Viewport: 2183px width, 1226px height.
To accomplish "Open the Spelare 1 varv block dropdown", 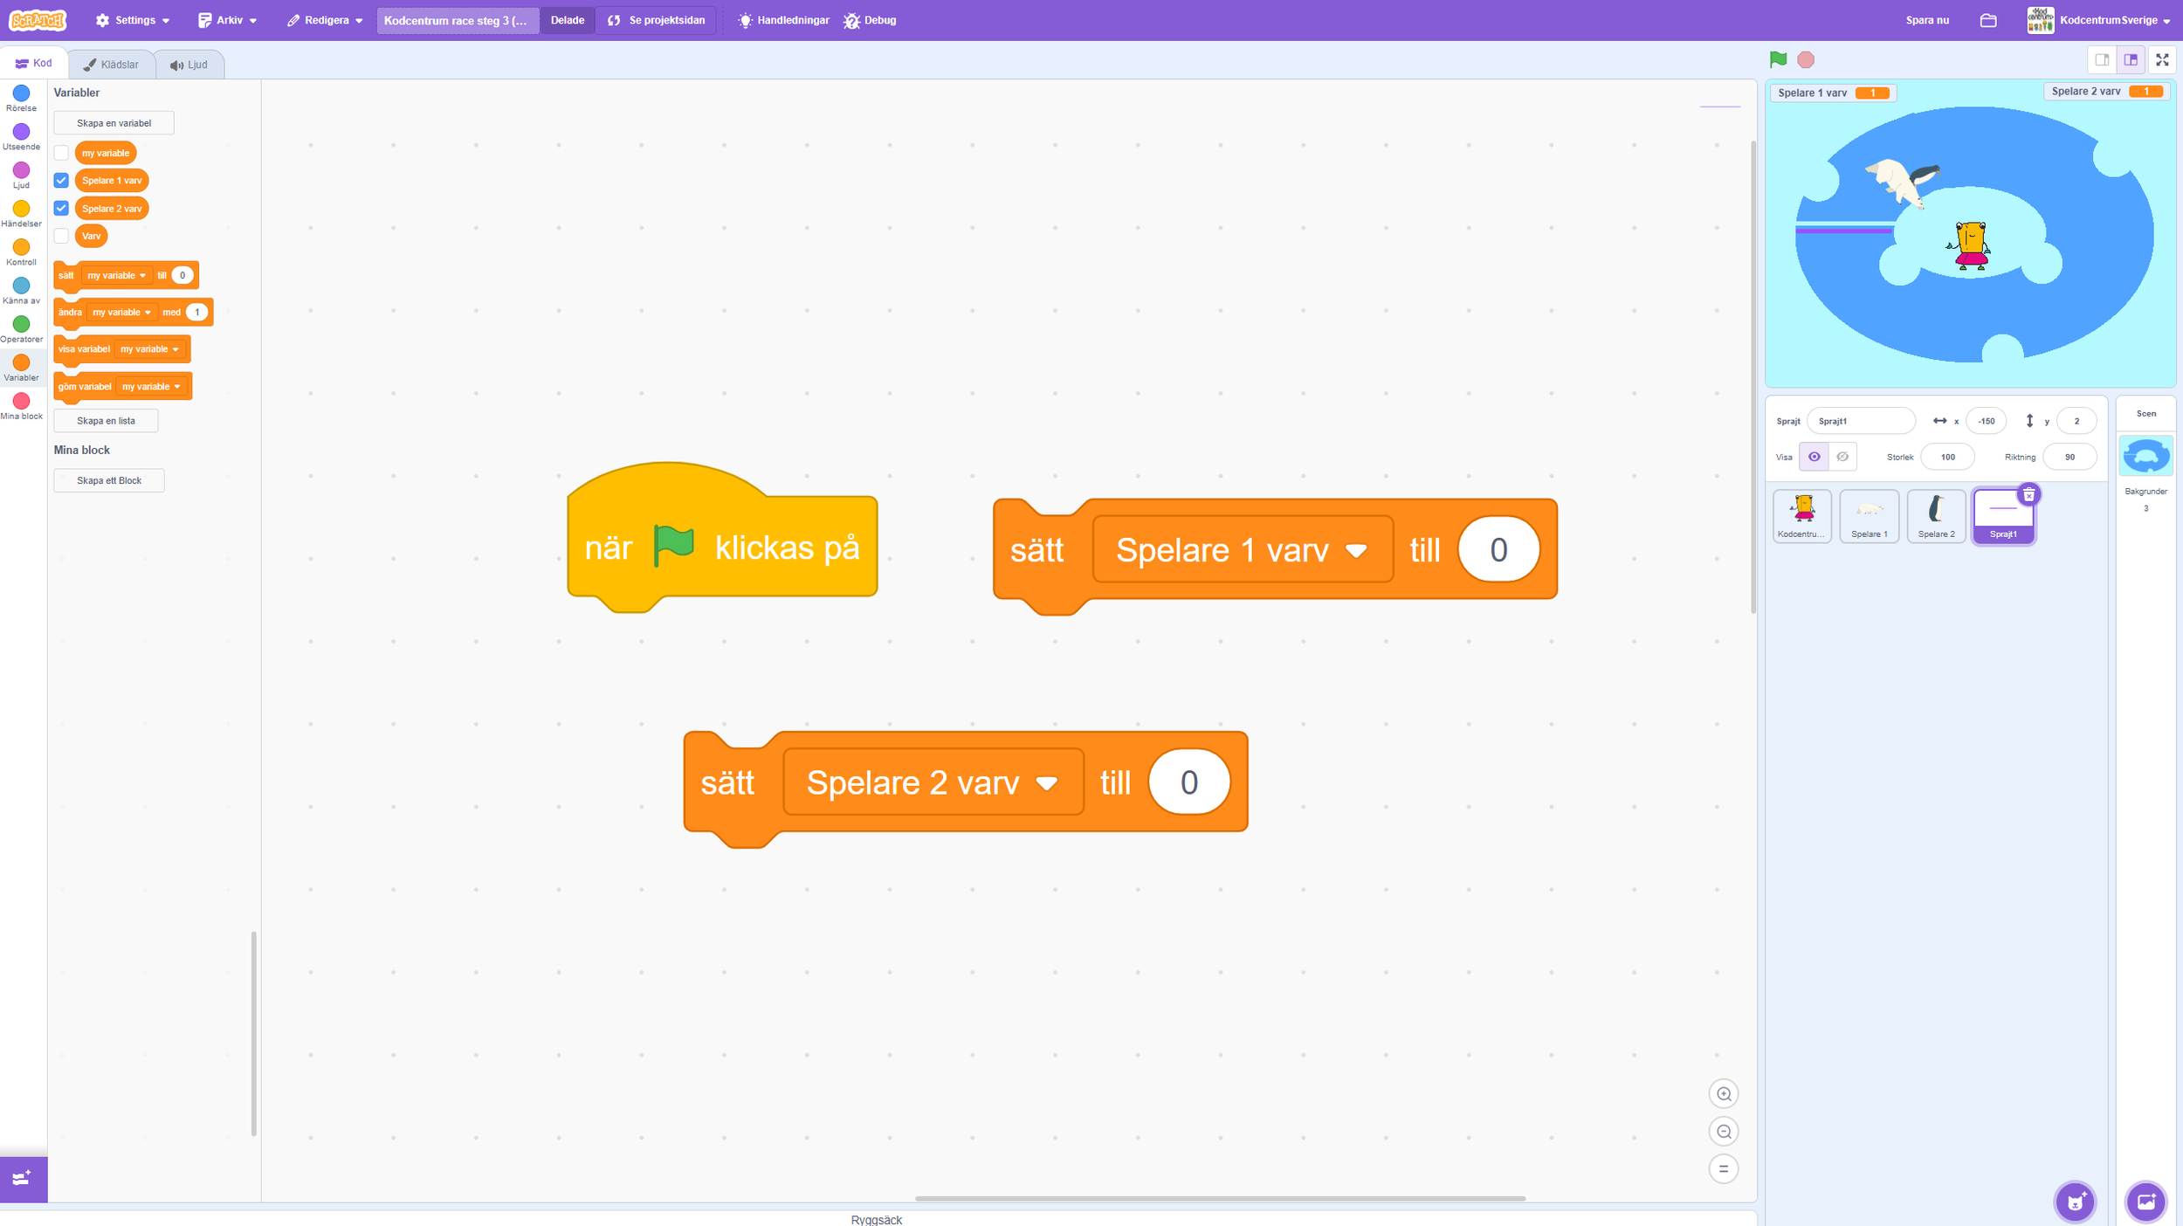I will [1356, 551].
